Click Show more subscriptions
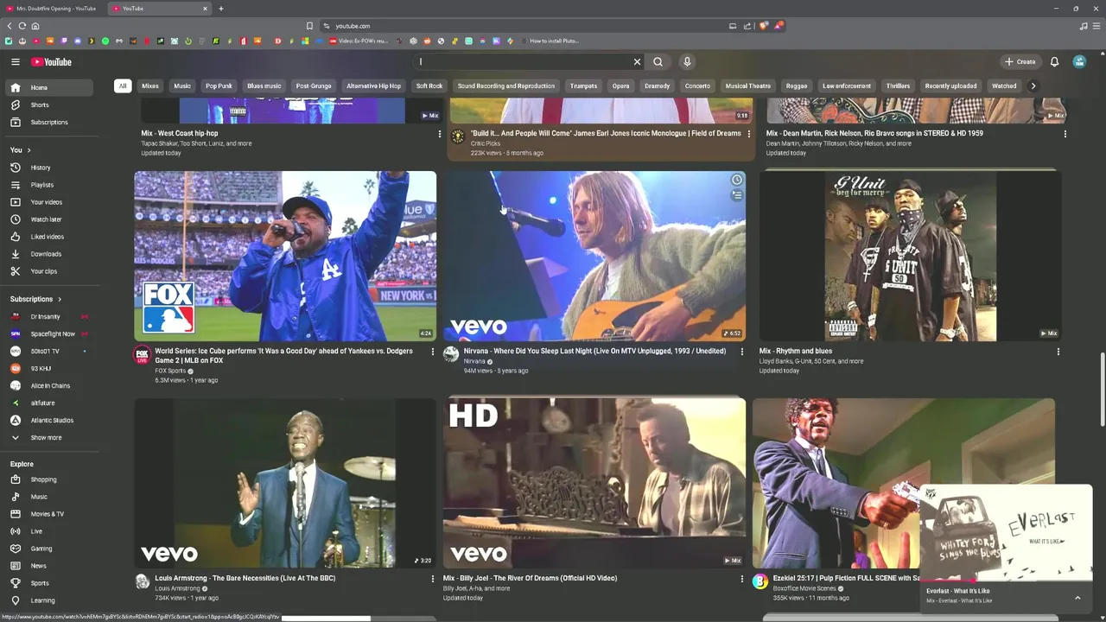 [48, 438]
